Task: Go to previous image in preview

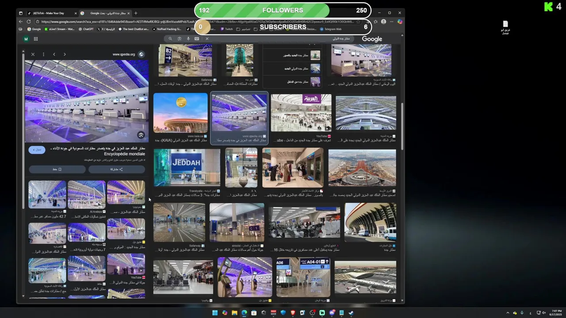Action: coord(54,54)
